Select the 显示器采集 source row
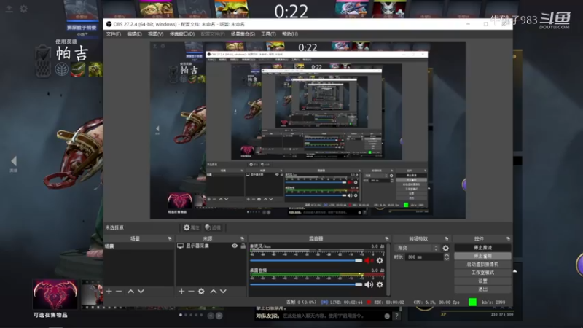 pos(211,246)
